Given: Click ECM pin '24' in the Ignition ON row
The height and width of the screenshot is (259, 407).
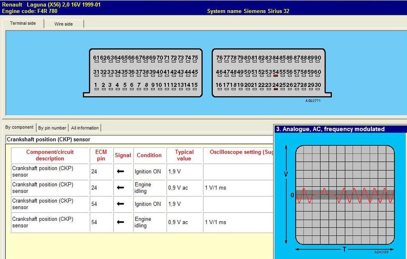Looking at the screenshot, I should click(94, 171).
